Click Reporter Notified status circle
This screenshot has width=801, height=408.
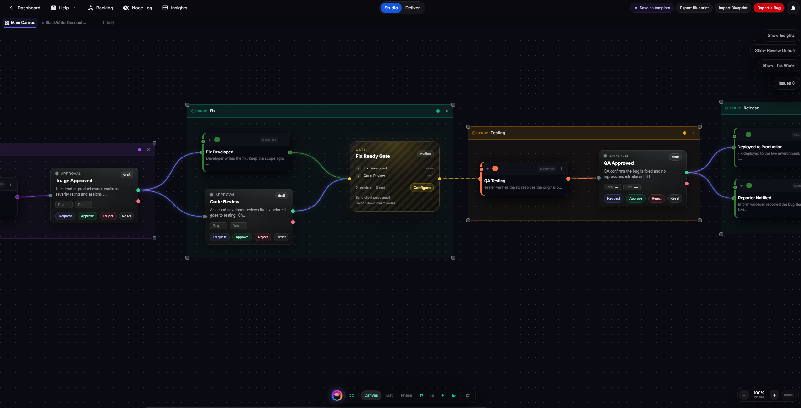749,185
